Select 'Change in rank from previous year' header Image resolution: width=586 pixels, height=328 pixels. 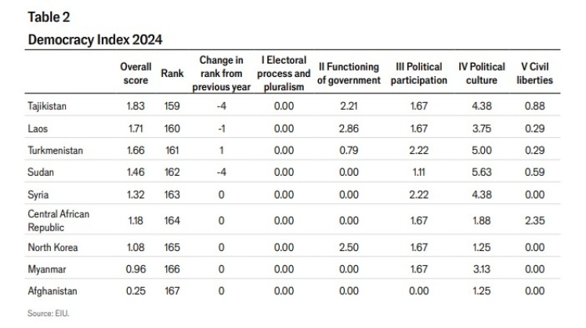click(x=222, y=73)
